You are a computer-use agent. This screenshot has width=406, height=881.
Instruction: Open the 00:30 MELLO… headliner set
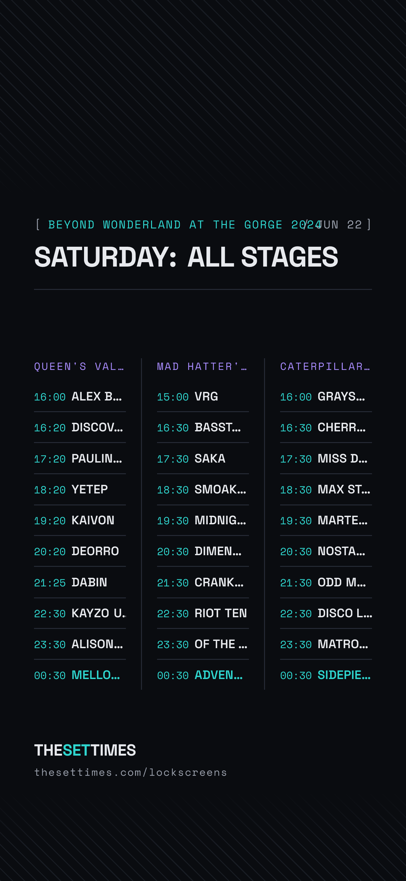tap(80, 675)
